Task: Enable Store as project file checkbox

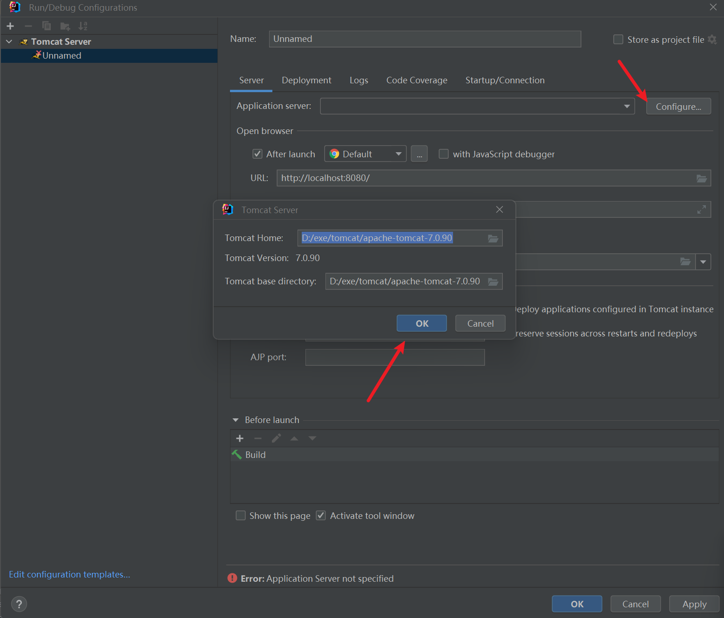Action: (x=618, y=40)
